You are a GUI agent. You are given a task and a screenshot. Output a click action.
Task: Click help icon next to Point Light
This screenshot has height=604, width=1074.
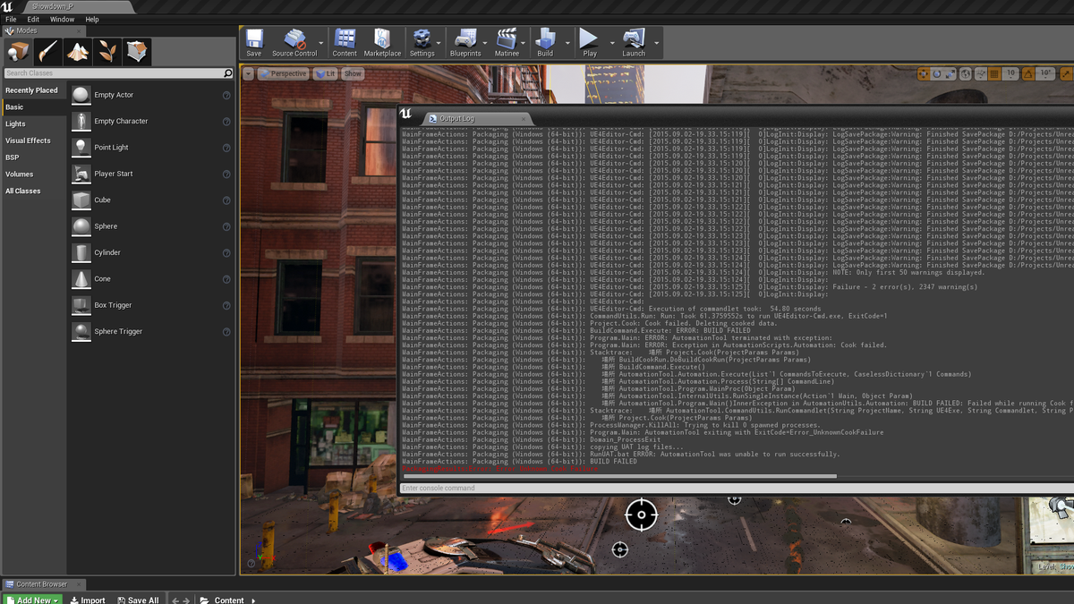pos(226,148)
